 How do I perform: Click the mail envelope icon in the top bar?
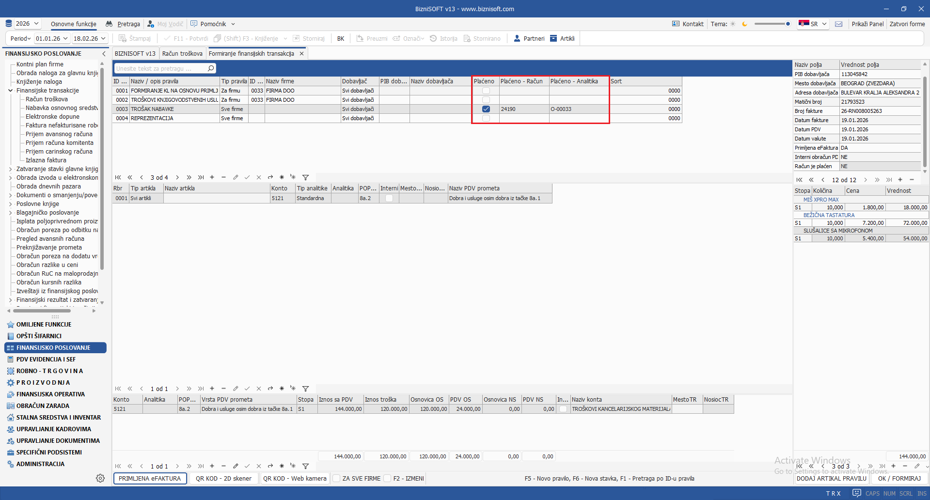click(839, 24)
